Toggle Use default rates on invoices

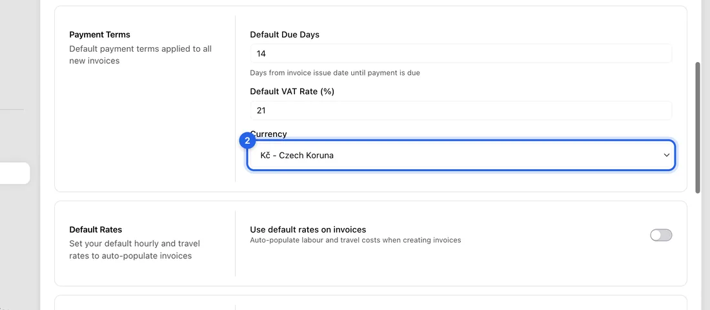click(x=661, y=235)
